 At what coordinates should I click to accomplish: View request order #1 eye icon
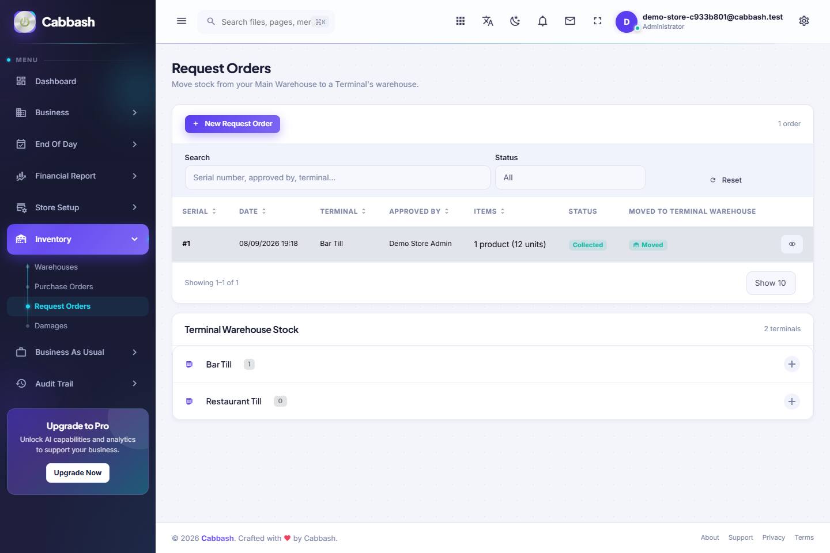tap(792, 244)
